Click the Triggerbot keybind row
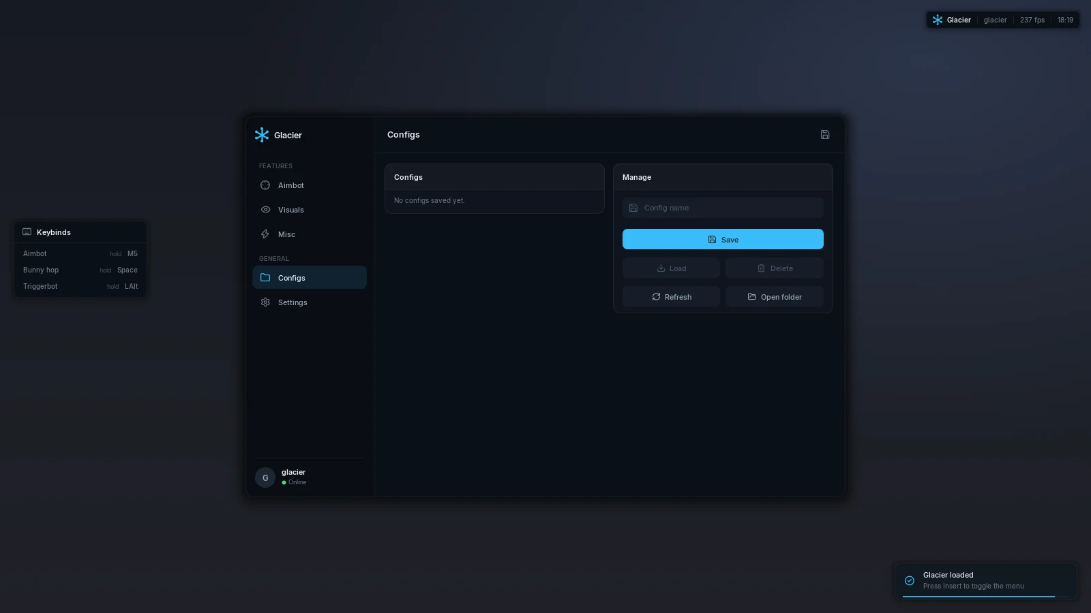 tap(80, 286)
